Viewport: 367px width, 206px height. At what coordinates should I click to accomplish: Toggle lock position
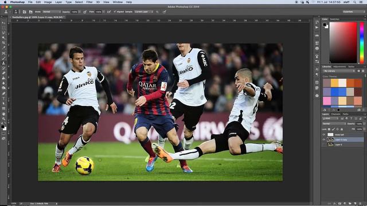coord(338,129)
